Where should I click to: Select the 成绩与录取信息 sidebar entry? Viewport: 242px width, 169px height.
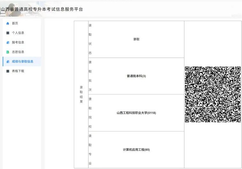pyautogui.click(x=22, y=61)
